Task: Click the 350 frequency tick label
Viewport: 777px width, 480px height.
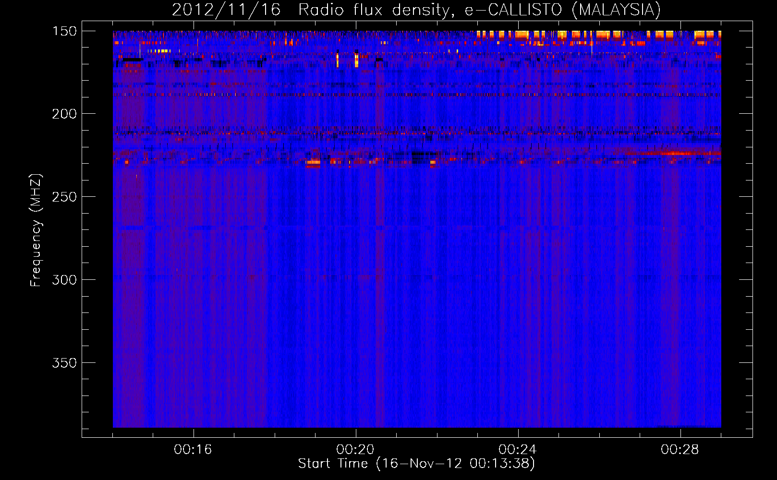Action: pos(64,363)
